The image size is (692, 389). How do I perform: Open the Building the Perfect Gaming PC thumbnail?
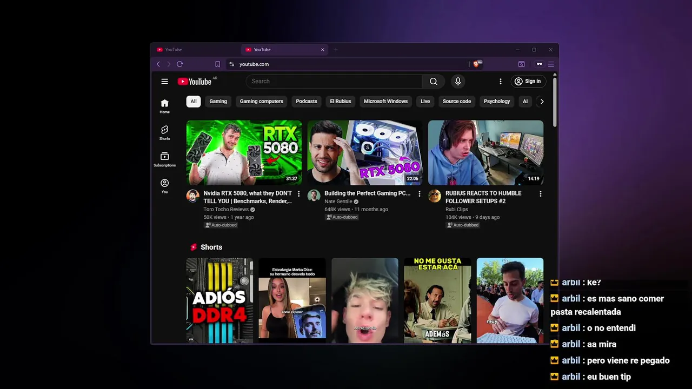[365, 152]
